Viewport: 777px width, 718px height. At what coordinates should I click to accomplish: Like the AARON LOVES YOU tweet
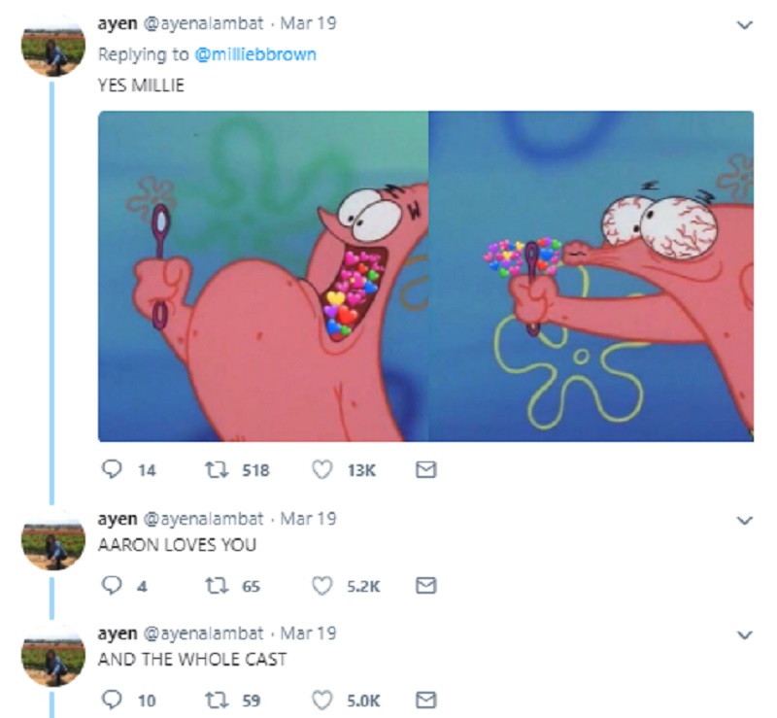pyautogui.click(x=321, y=586)
